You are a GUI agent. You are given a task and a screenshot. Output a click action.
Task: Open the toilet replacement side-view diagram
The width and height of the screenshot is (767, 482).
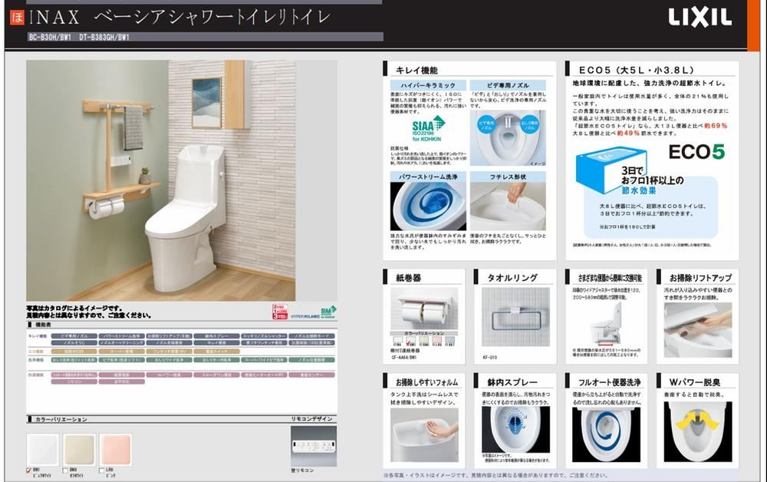607,323
